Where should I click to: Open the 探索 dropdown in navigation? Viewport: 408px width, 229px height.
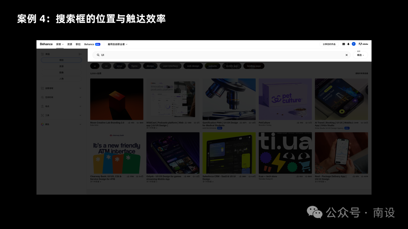pyautogui.click(x=60, y=44)
